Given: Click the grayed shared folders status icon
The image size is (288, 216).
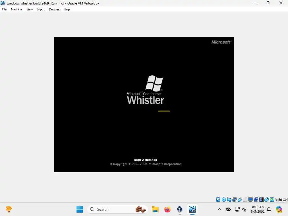Looking at the screenshot, I should tap(245, 199).
